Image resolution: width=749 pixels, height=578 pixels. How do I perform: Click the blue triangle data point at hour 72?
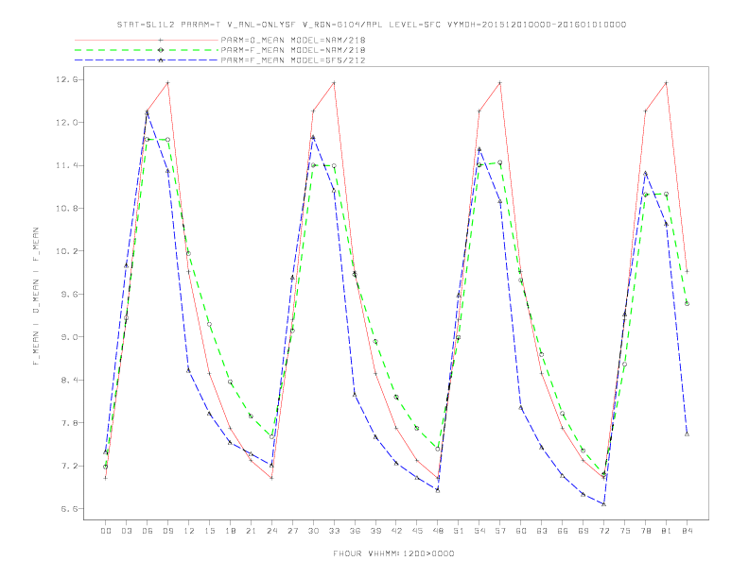click(603, 504)
